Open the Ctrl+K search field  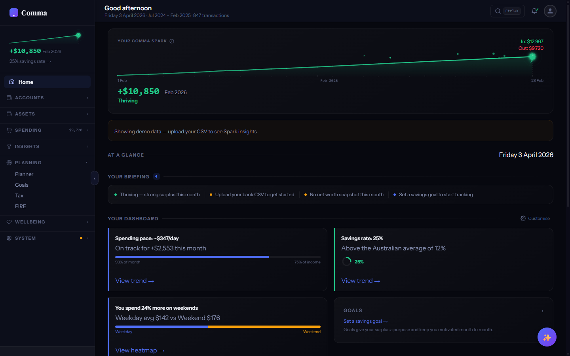point(507,11)
